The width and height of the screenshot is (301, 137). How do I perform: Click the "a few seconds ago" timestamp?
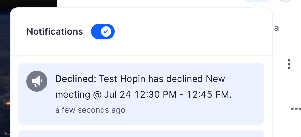(90, 110)
